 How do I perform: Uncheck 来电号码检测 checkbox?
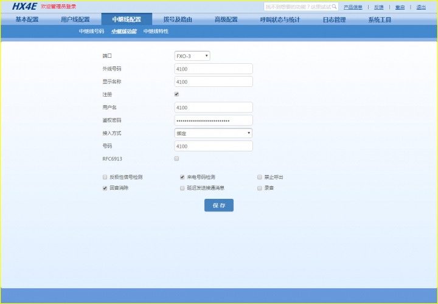(182, 177)
